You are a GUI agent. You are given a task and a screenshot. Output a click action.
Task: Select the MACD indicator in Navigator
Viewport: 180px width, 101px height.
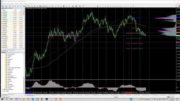(x=9, y=74)
